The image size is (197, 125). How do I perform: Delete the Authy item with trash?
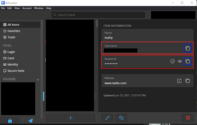[188, 118]
